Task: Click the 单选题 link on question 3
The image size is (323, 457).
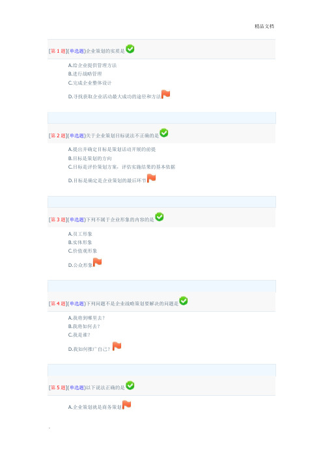Action: pos(77,219)
